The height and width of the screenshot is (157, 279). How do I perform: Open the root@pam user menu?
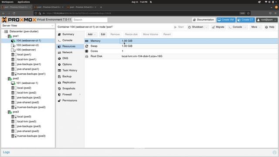tap(267, 20)
